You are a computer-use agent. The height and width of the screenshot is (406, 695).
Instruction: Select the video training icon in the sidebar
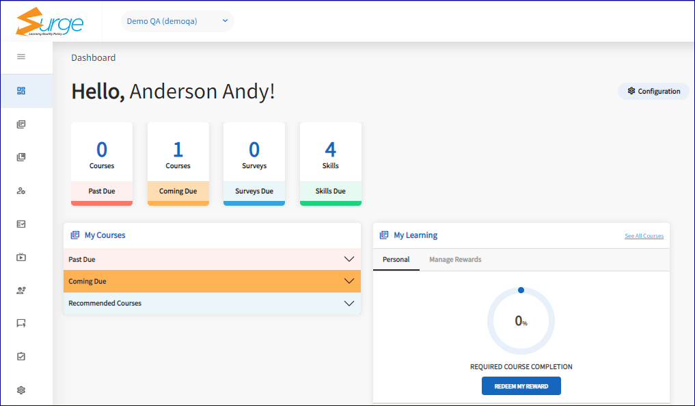21,256
